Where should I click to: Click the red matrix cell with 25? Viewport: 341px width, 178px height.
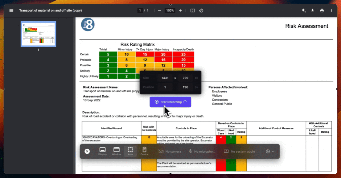(x=183, y=54)
